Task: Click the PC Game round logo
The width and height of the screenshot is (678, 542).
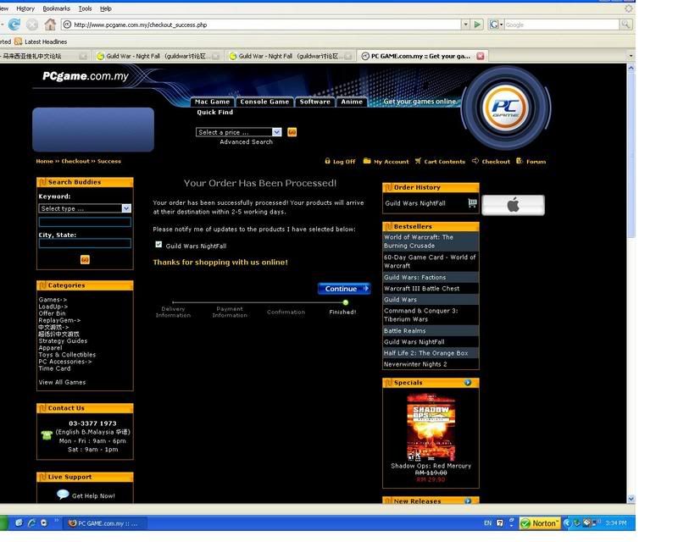Action: click(x=505, y=108)
